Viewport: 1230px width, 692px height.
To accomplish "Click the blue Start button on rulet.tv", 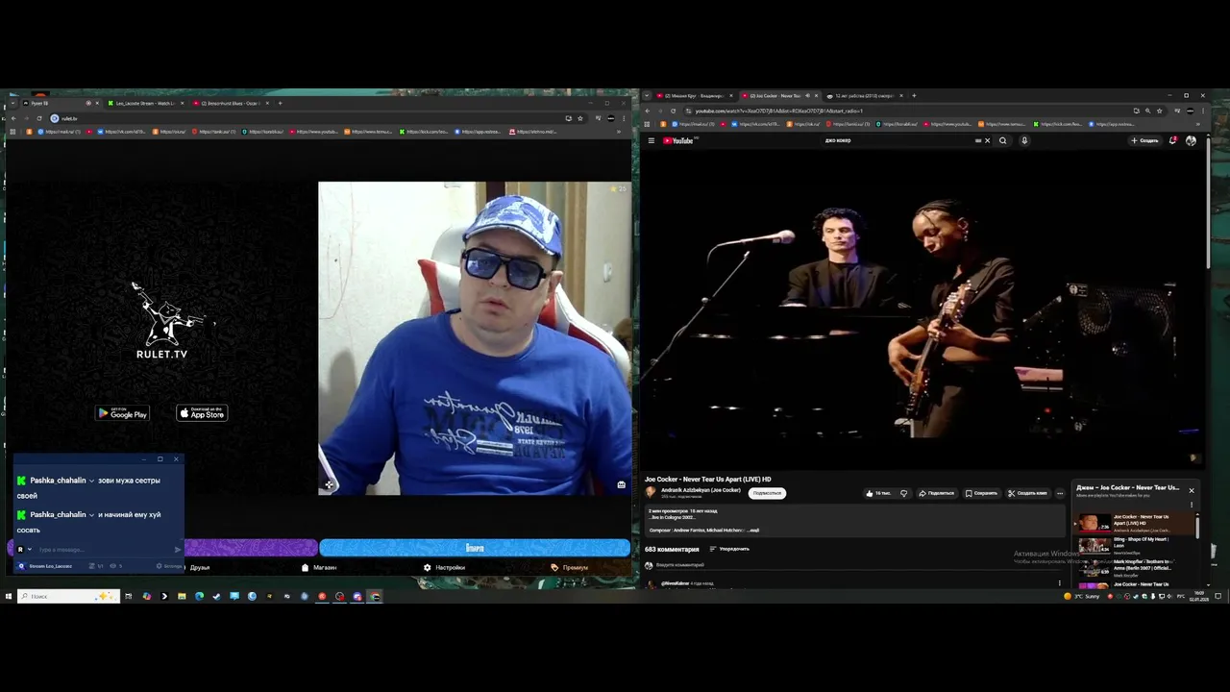I will click(475, 548).
